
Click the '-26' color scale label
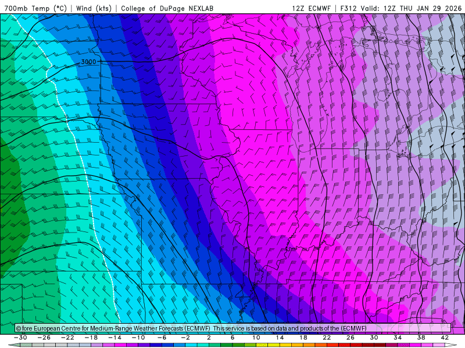(x=44, y=338)
